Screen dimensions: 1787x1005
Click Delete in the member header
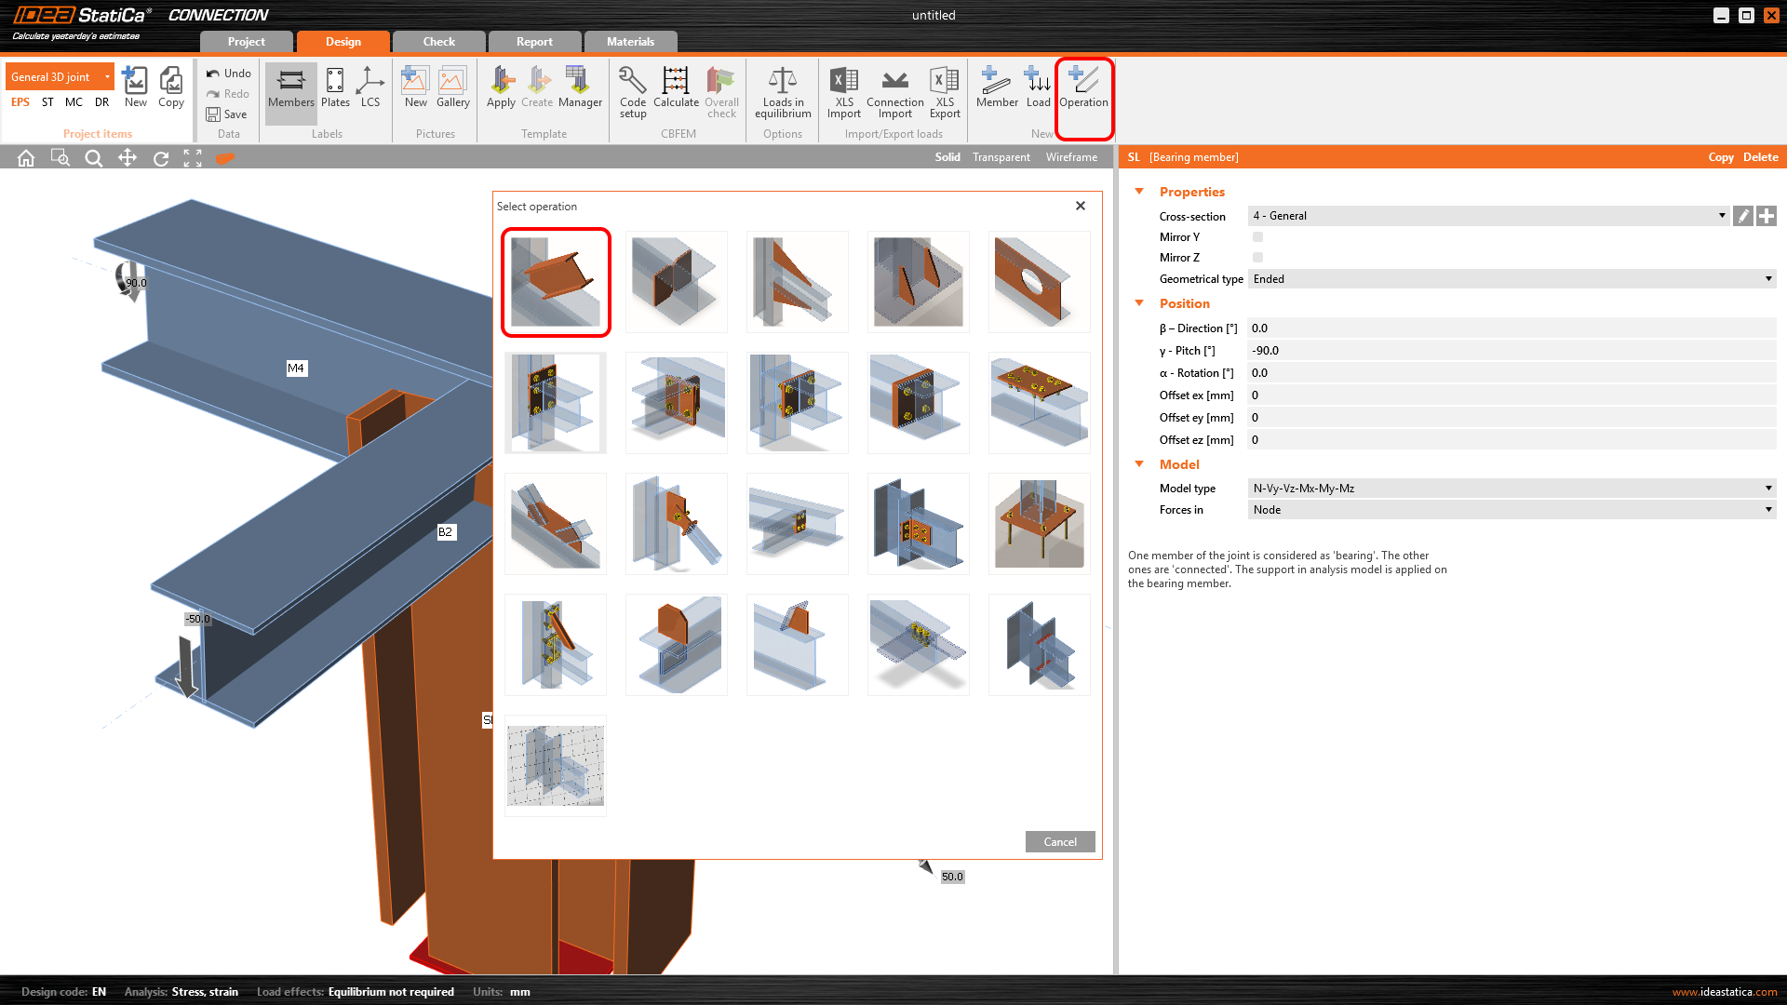coord(1760,157)
